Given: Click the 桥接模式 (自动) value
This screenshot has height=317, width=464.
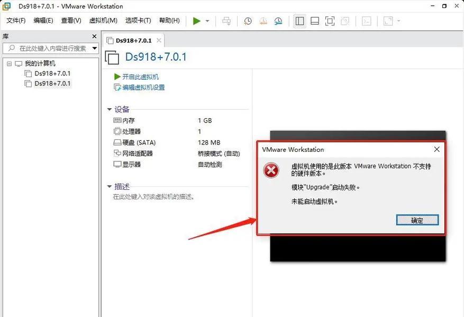Looking at the screenshot, I should (x=219, y=153).
